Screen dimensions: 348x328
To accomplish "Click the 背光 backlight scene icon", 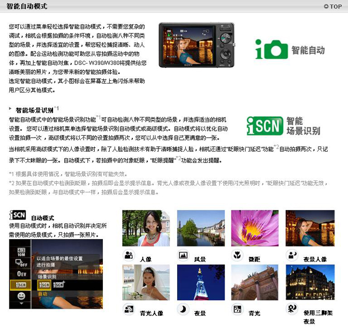I will click(x=237, y=309).
